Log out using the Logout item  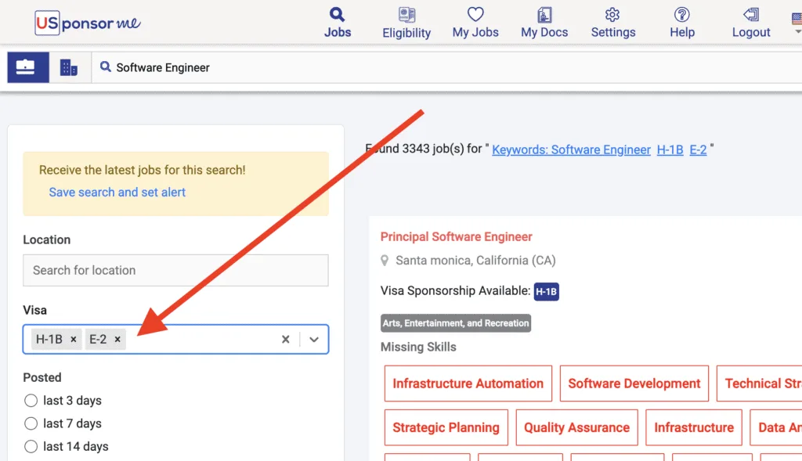751,23
